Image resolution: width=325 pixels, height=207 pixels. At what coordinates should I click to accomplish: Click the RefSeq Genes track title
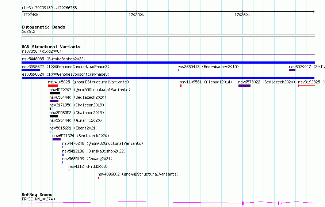point(37,195)
